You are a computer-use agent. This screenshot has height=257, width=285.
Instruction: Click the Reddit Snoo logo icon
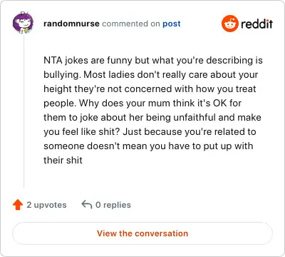[x=230, y=24]
